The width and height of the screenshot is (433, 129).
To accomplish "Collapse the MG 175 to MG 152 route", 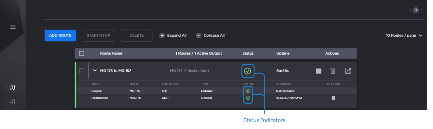I will [94, 71].
